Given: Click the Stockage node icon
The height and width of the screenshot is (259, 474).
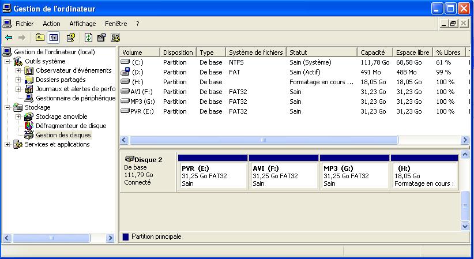Looking at the screenshot, I should 18,107.
